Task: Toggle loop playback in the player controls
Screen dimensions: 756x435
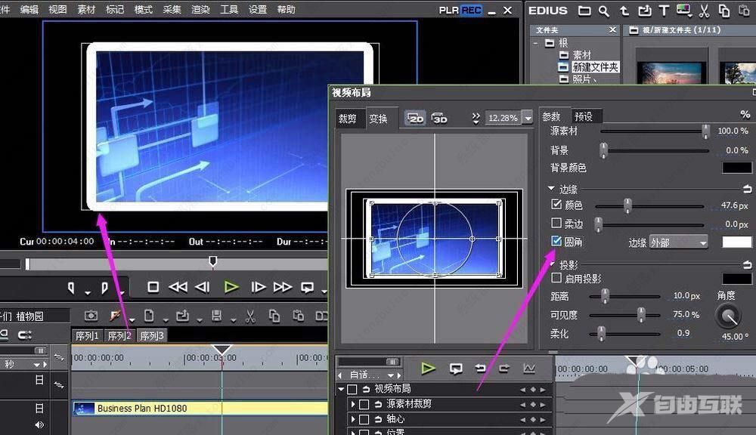Action: [x=307, y=288]
